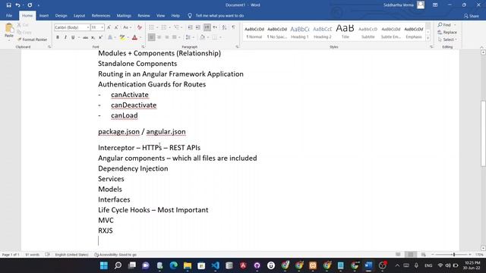
Task: Apply Bold formatting
Action: pos(58,37)
